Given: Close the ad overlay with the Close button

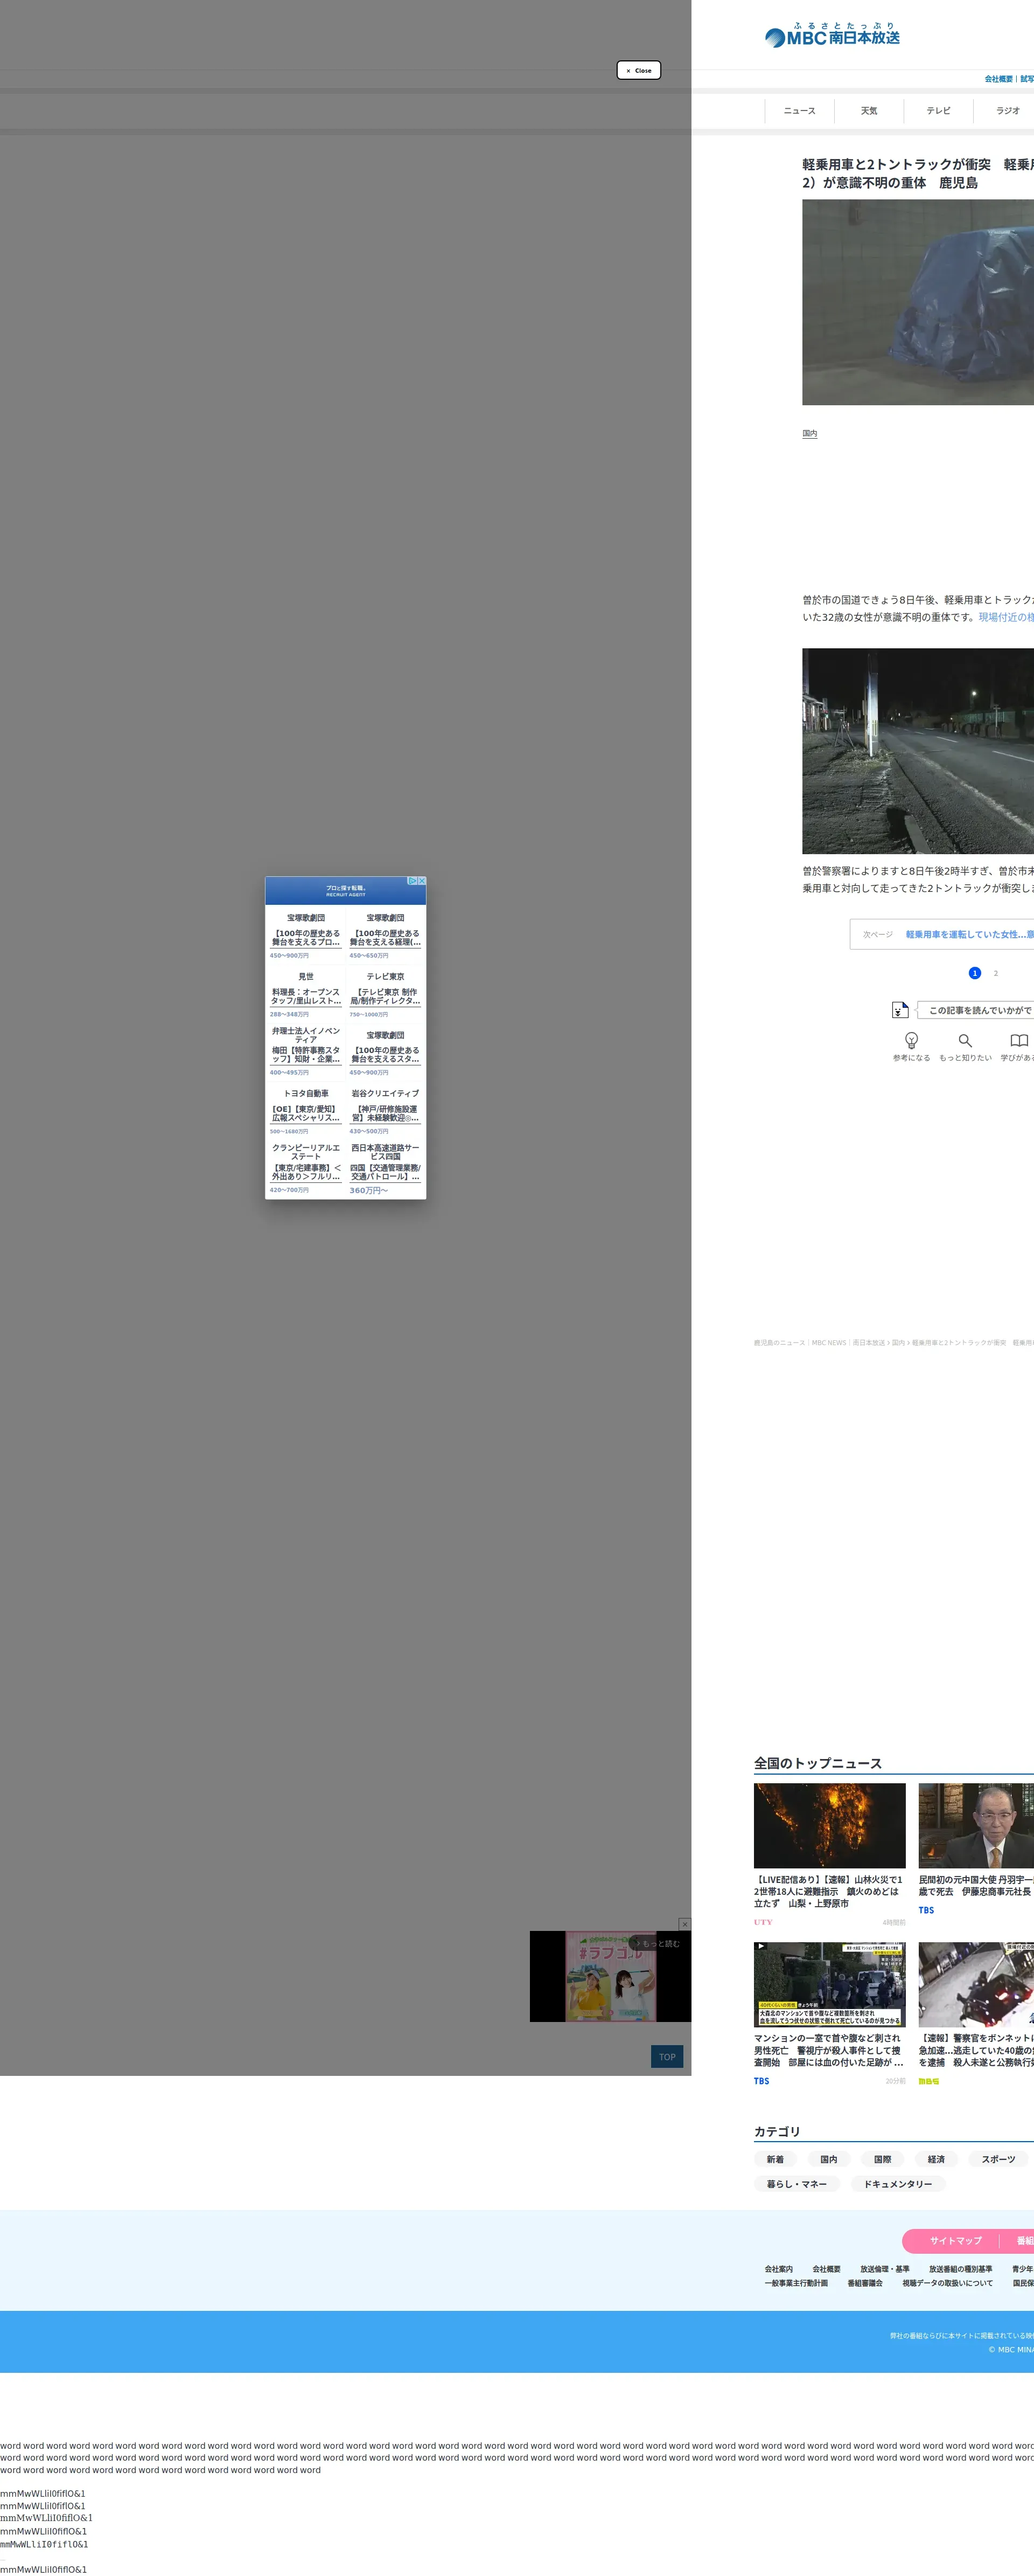Looking at the screenshot, I should coord(638,70).
